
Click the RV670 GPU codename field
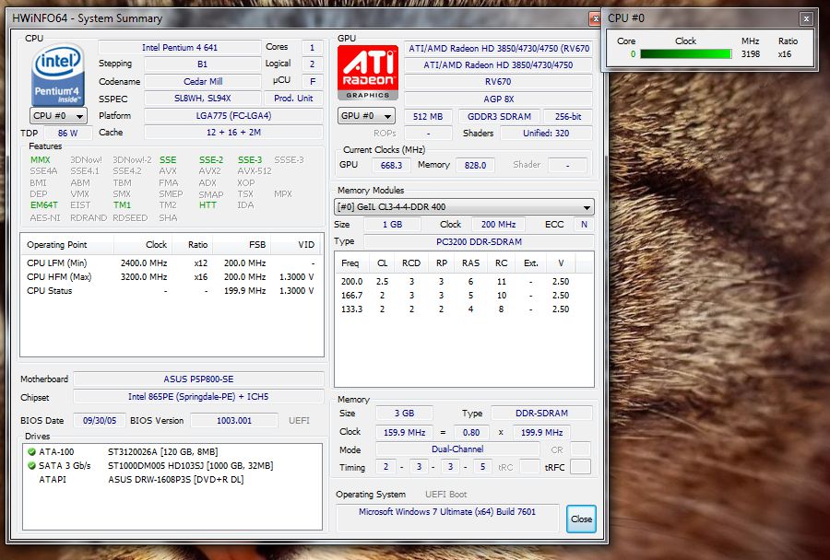[498, 81]
